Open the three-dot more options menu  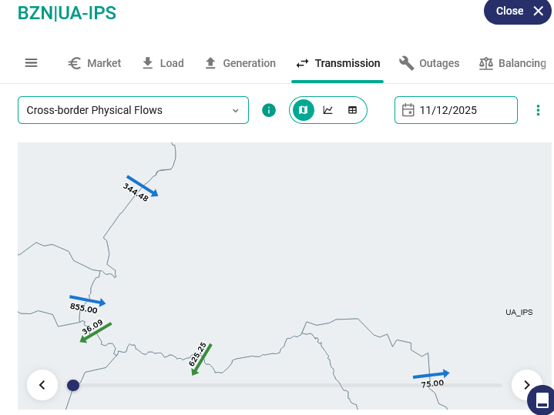pyautogui.click(x=538, y=110)
